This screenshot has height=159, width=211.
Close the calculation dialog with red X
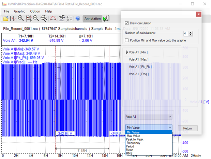coord(198,14)
